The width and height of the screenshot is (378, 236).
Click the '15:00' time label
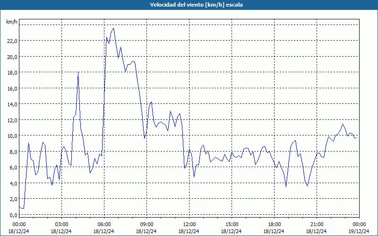pyautogui.click(x=232, y=225)
